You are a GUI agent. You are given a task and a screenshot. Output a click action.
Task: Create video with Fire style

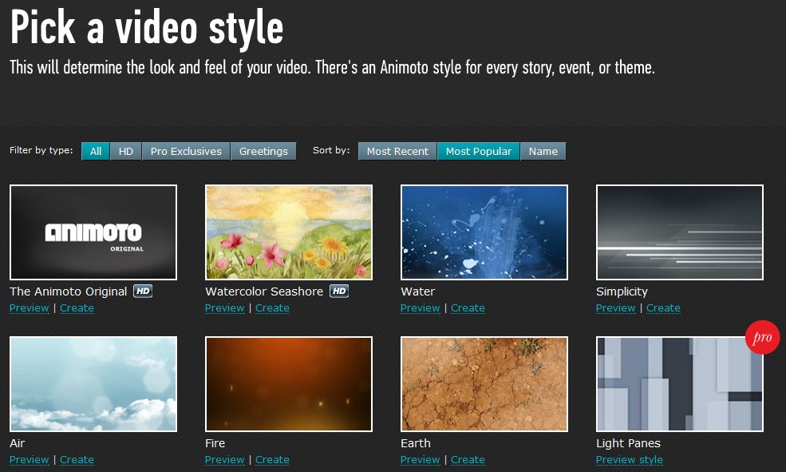pyautogui.click(x=273, y=460)
